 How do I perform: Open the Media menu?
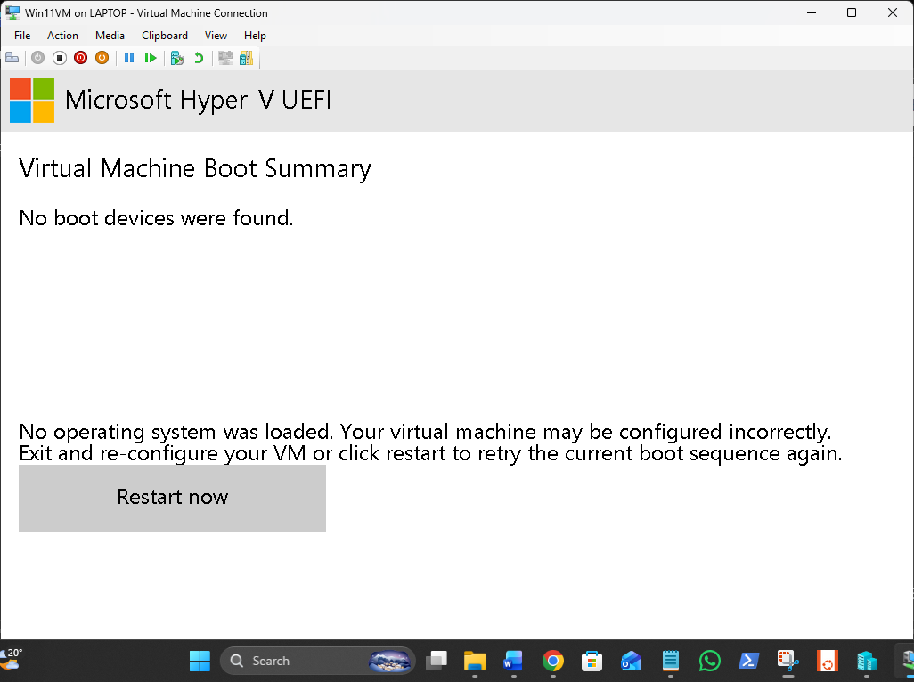pos(110,36)
